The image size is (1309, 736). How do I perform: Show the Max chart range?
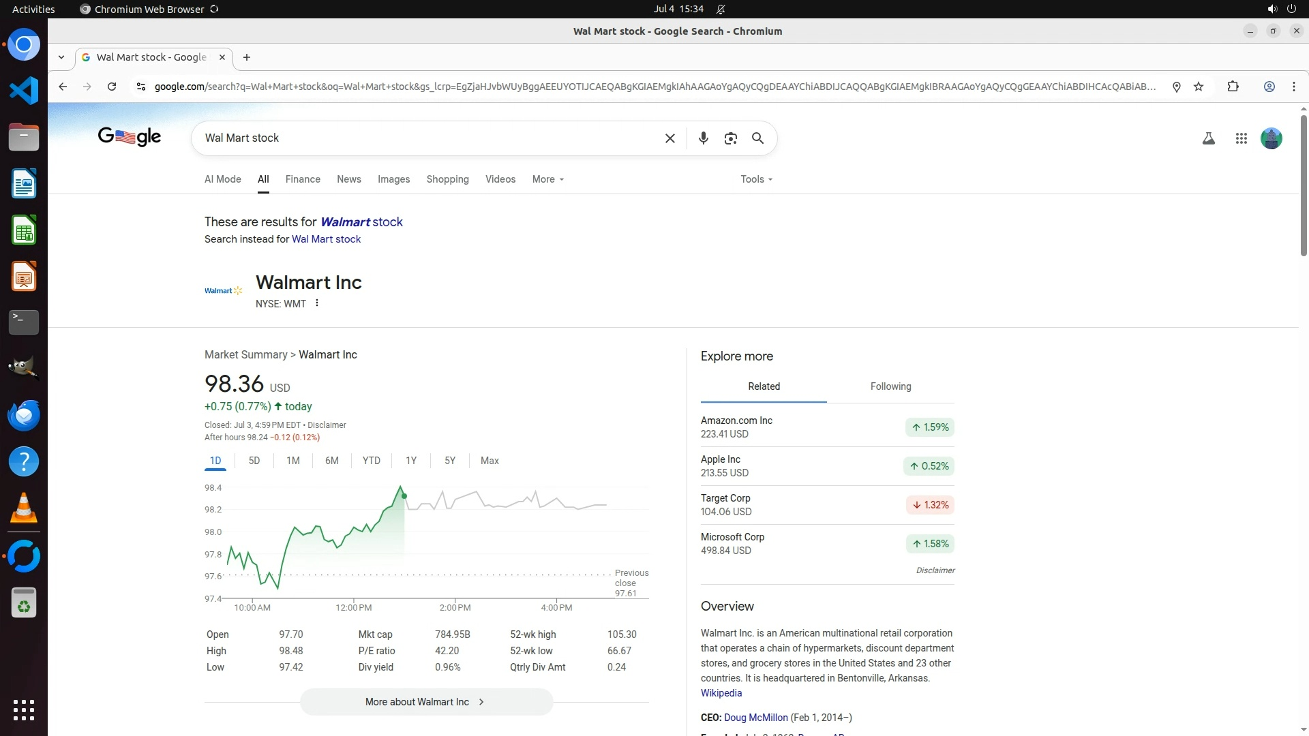(490, 461)
